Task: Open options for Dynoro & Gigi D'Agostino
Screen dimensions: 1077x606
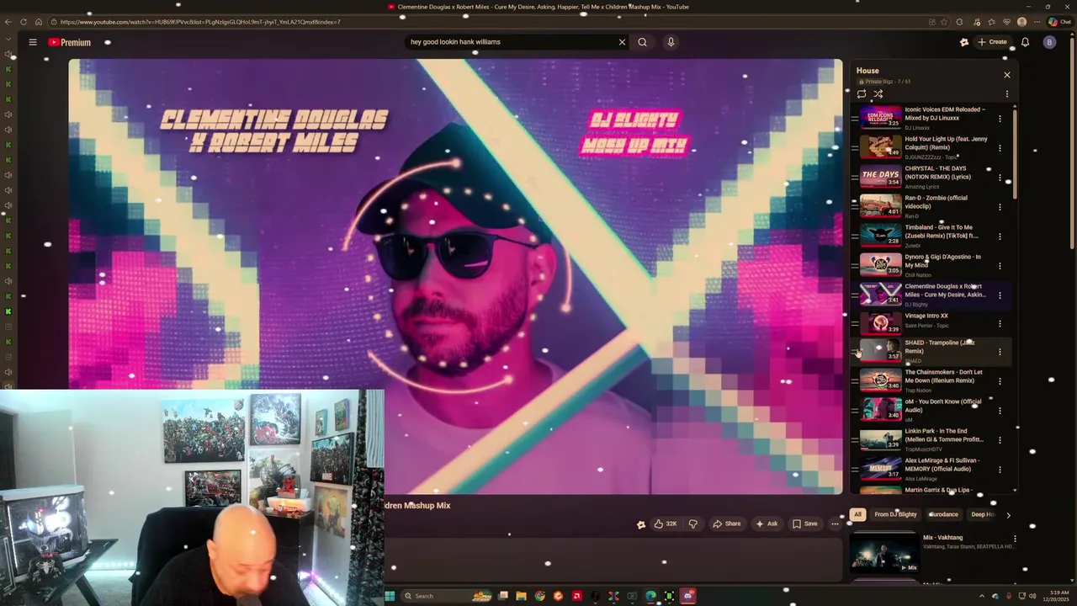Action: (x=1000, y=266)
